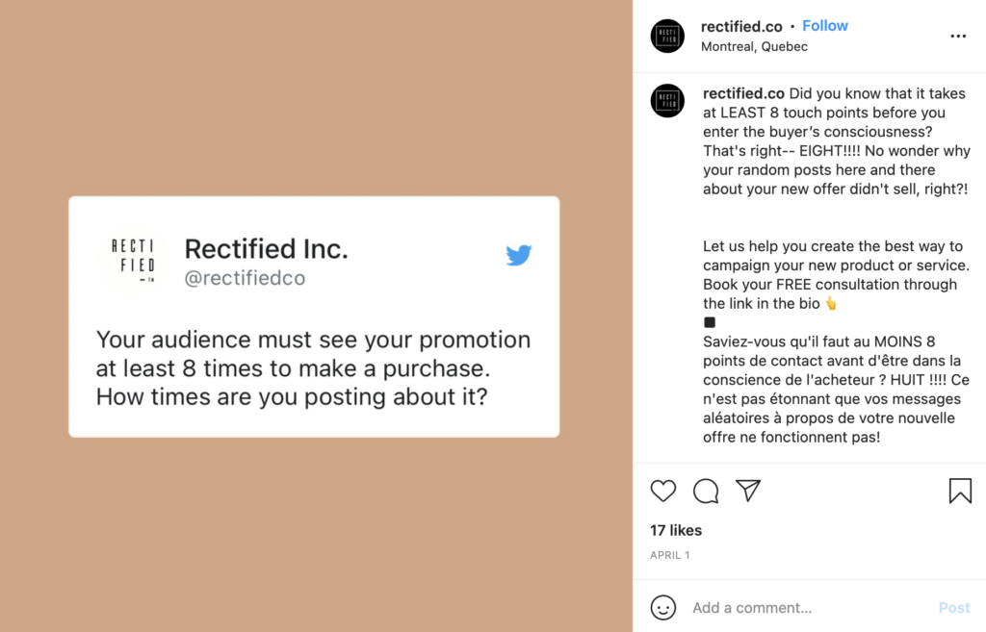Click the Twitter bird icon in the tweet card
Image resolution: width=986 pixels, height=632 pixels.
[519, 255]
